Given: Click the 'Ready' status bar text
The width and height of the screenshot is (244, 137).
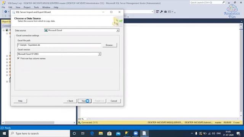Looking at the screenshot, I should pyautogui.click(x=8, y=128).
